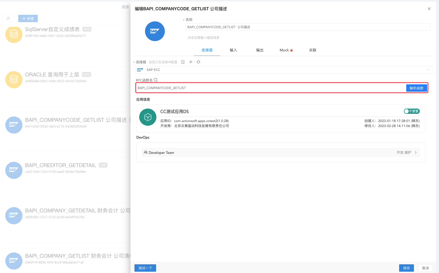The width and height of the screenshot is (439, 273).
Task: Click the 测试一下 button
Action: 145,268
